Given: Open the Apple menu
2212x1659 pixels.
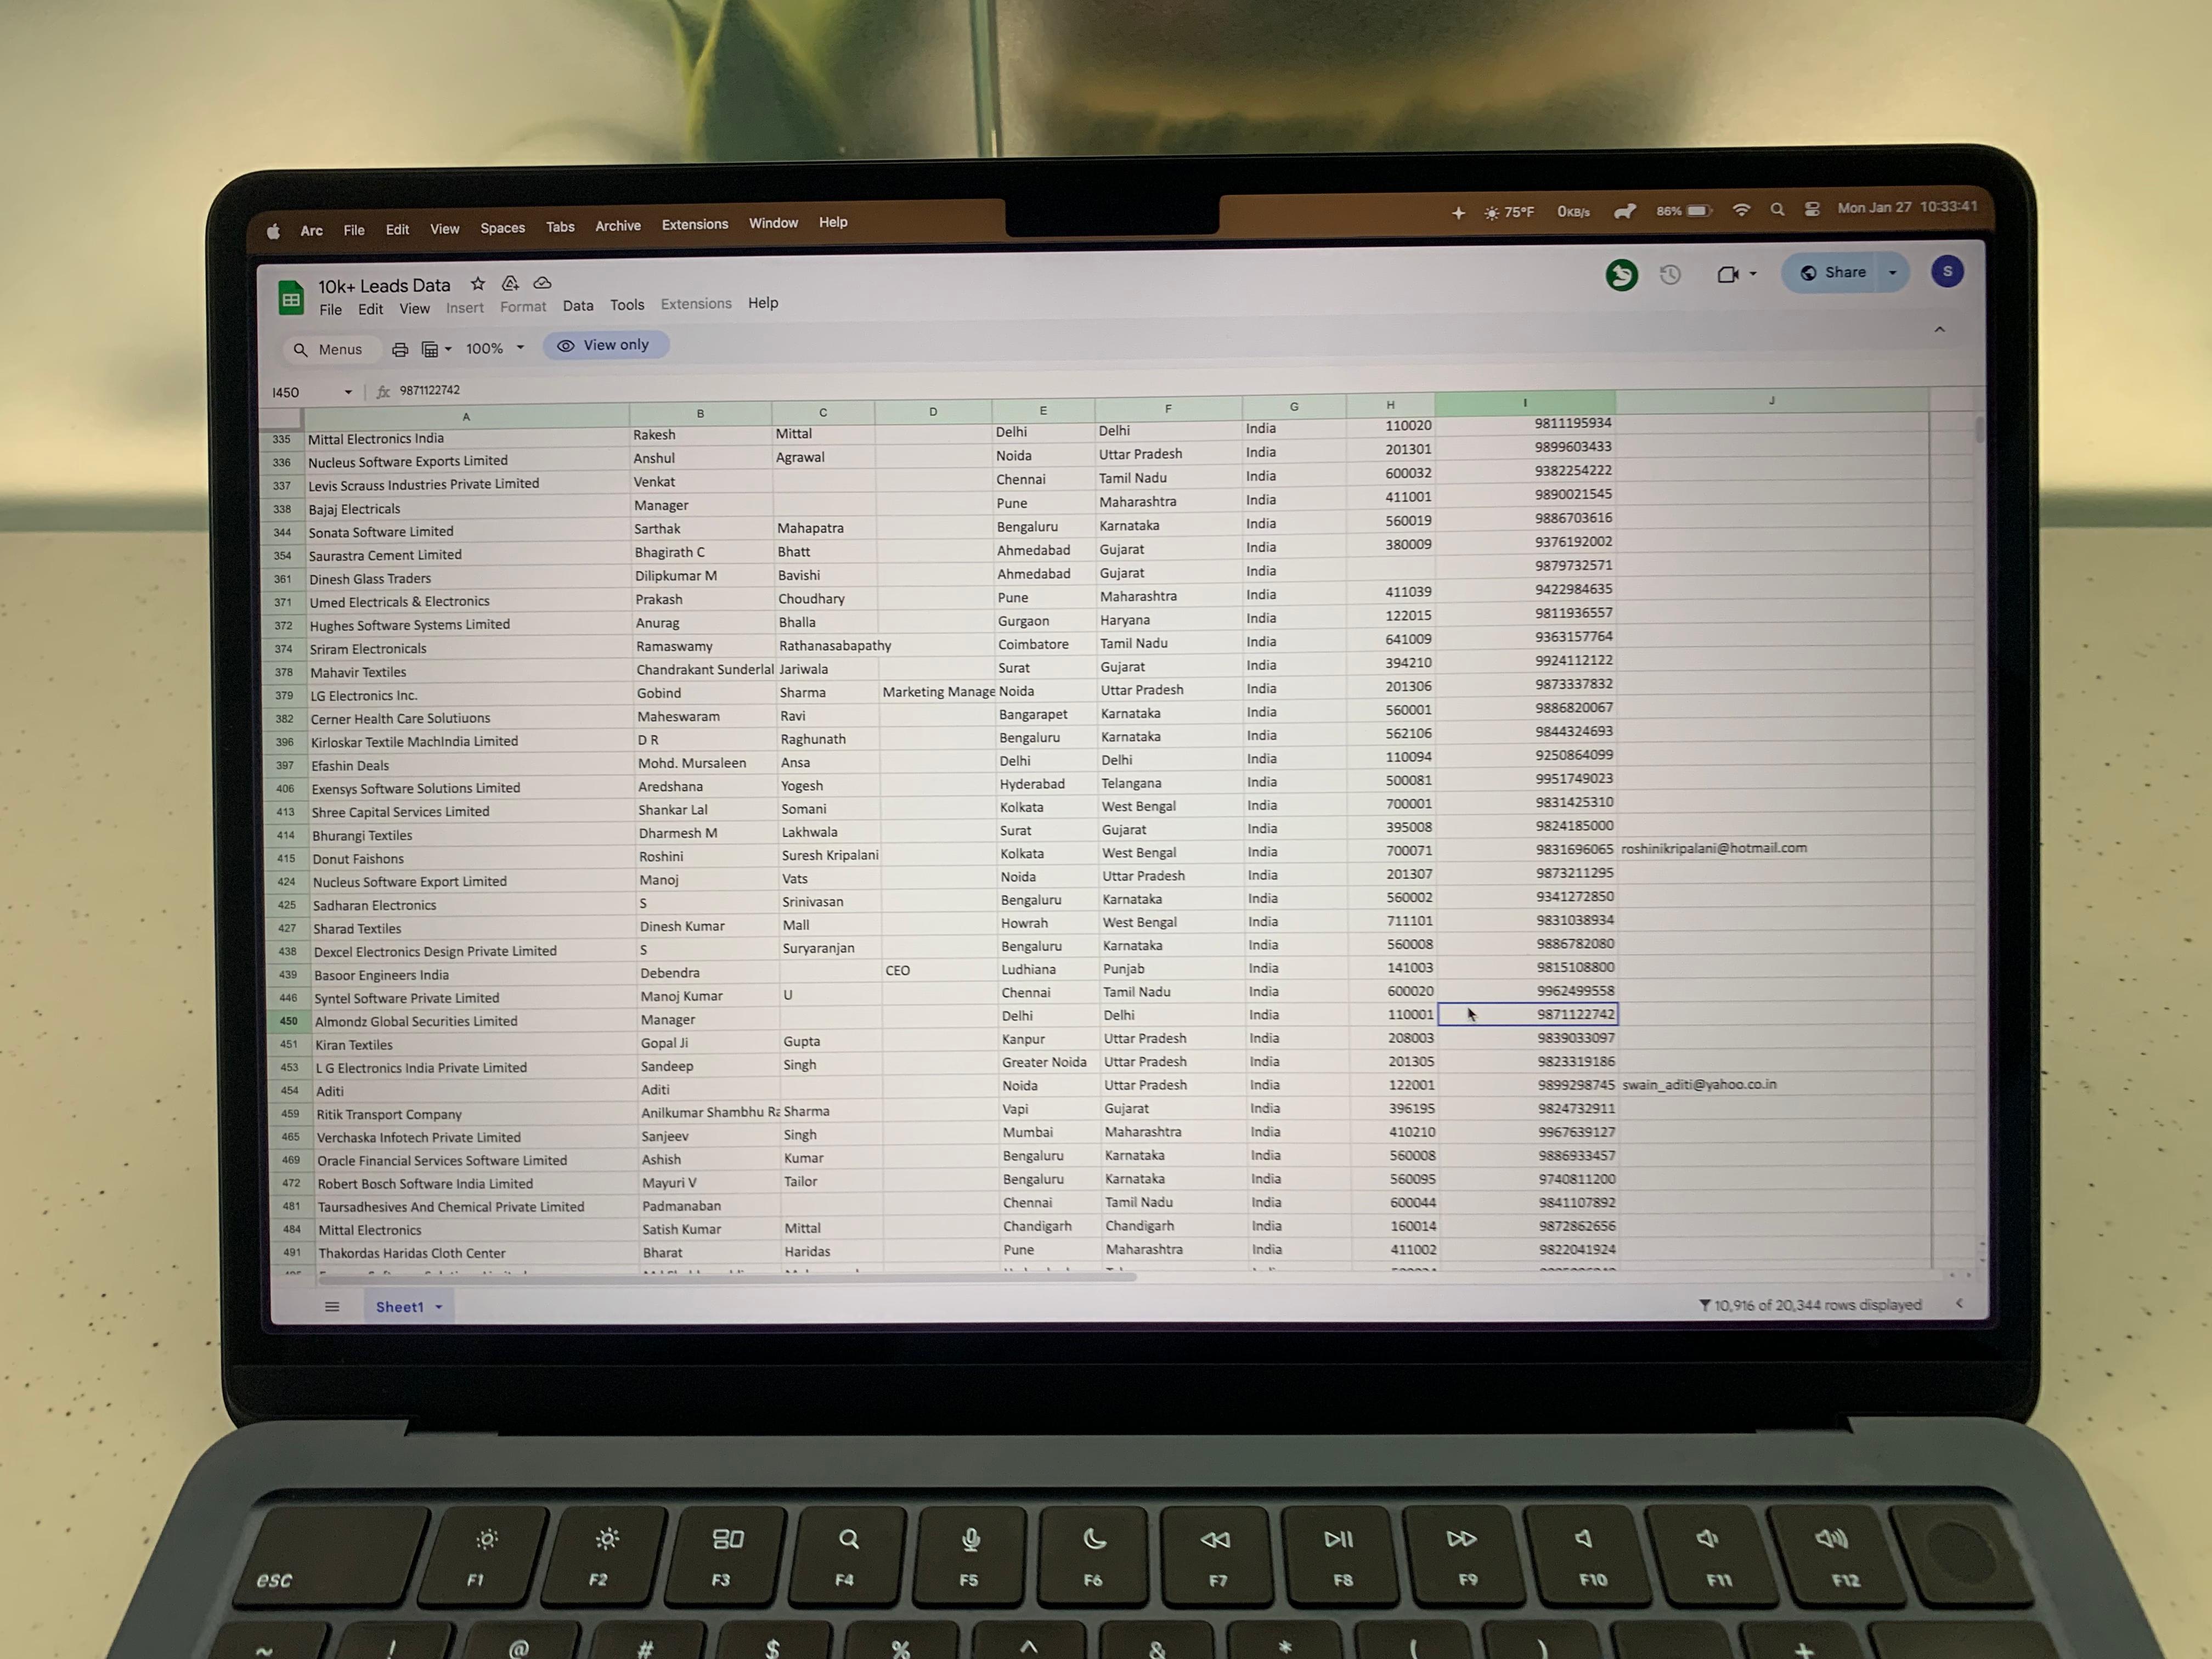Looking at the screenshot, I should click(x=273, y=231).
